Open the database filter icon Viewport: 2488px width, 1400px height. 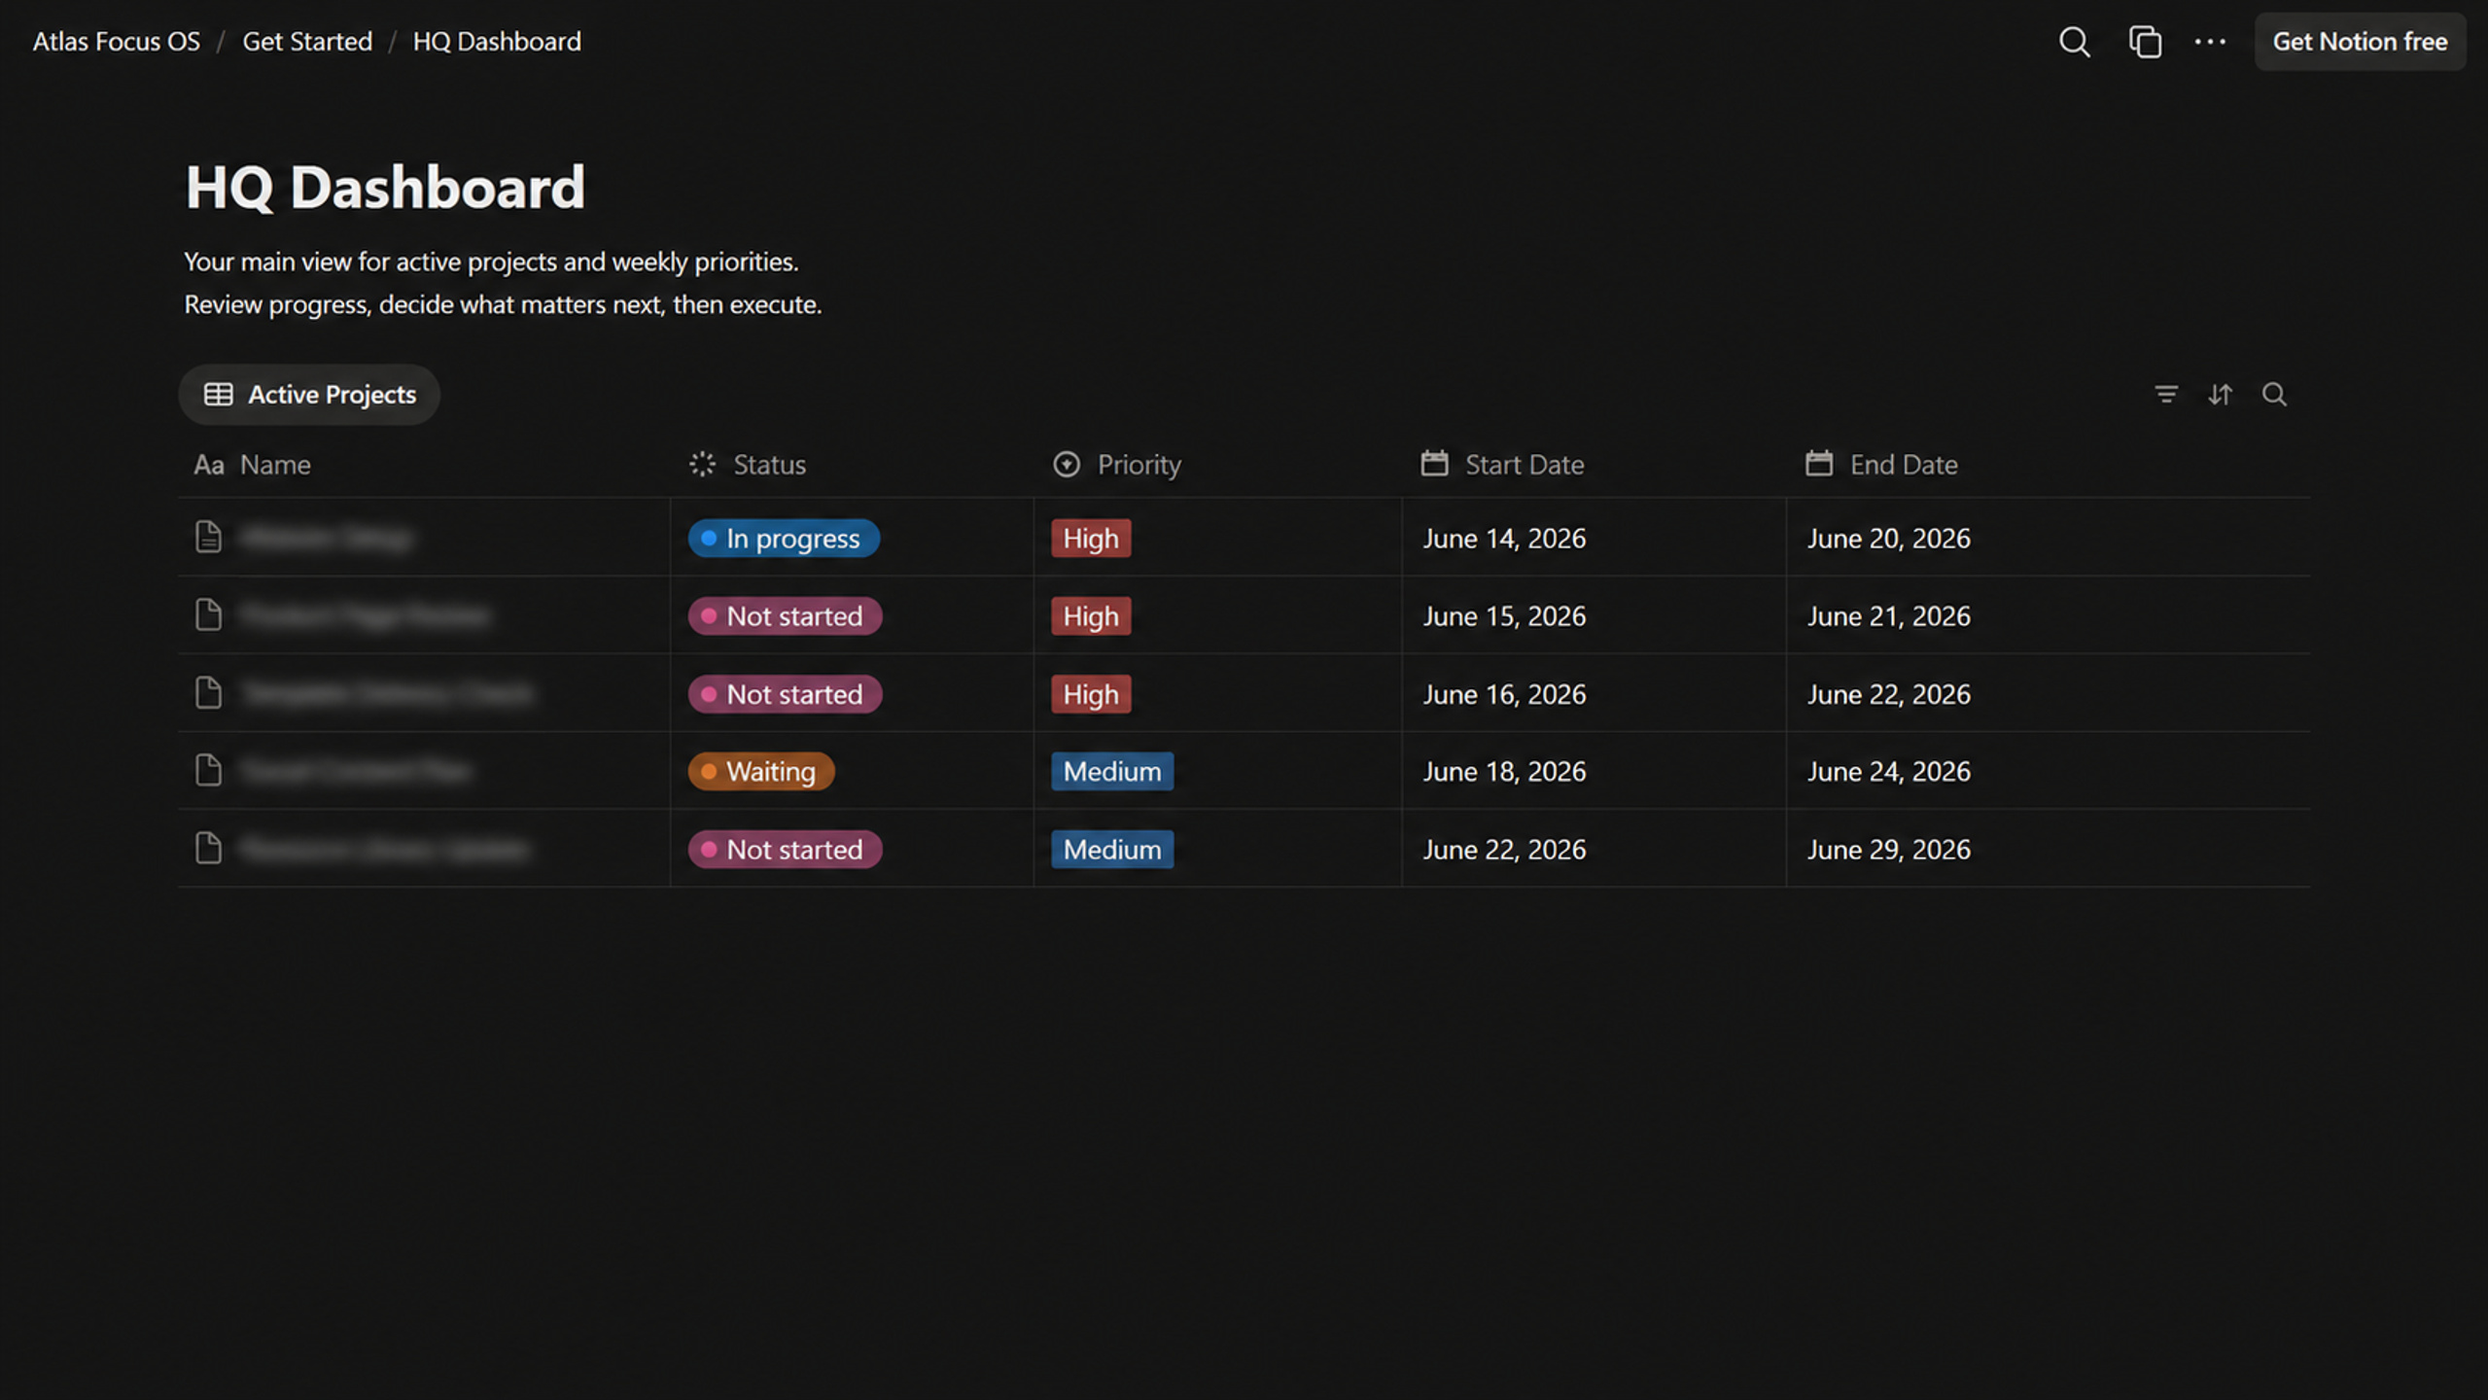point(2166,394)
